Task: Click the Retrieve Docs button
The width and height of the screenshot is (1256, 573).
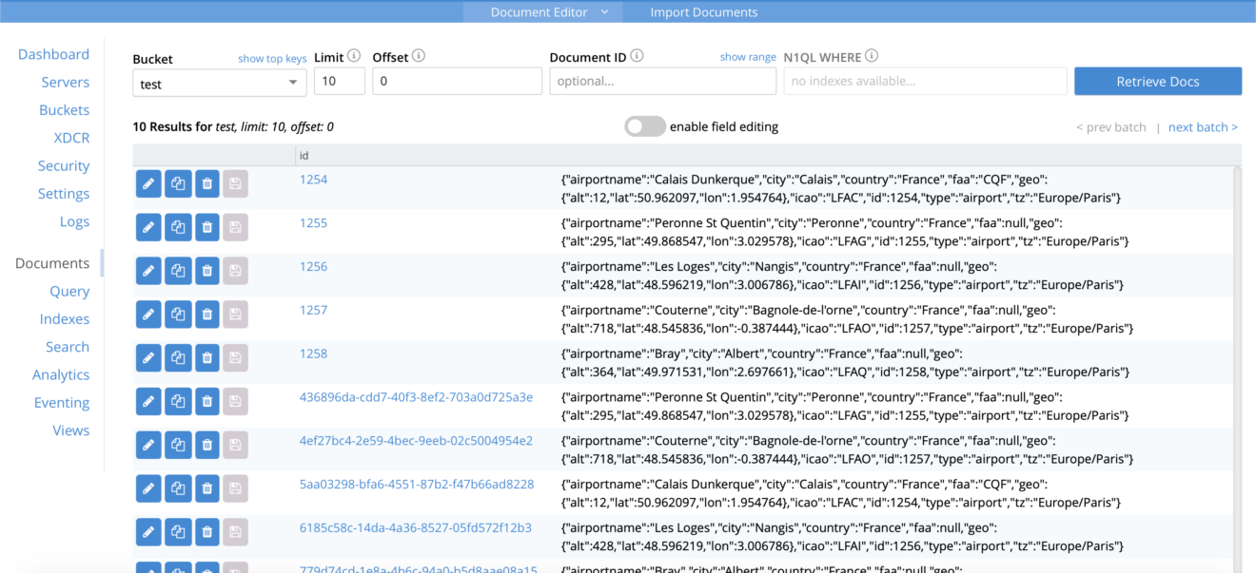Action: [x=1157, y=81]
